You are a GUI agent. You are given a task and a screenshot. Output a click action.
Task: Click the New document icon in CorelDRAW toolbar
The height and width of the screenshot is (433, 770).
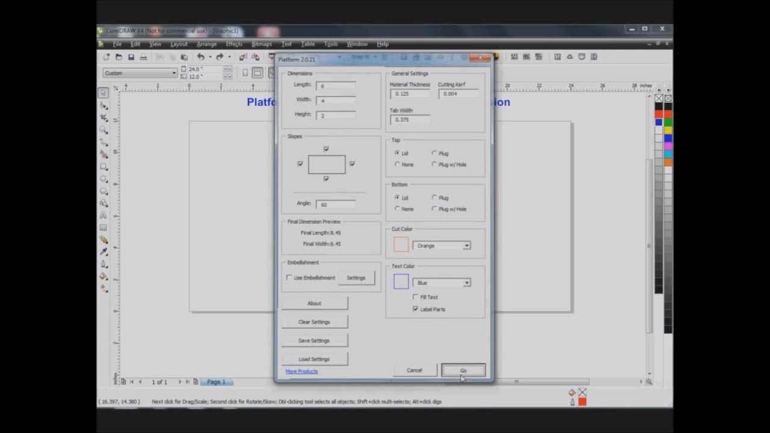106,57
